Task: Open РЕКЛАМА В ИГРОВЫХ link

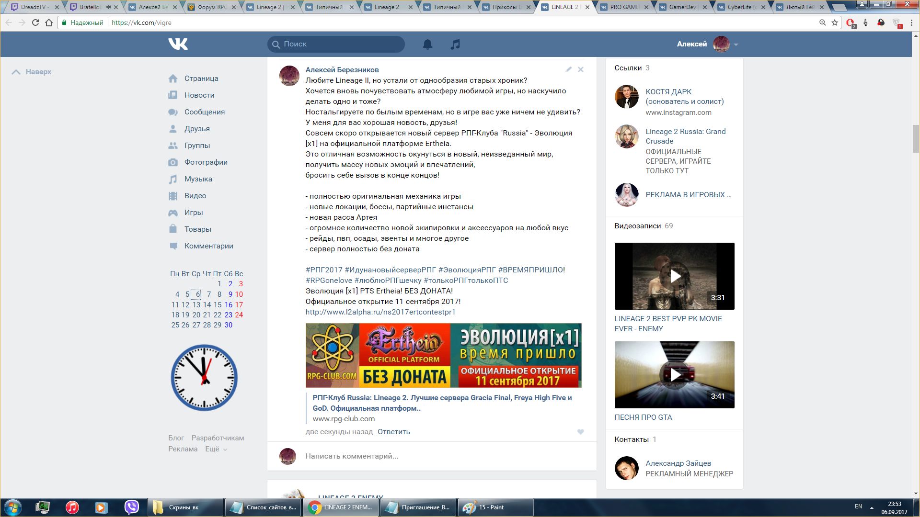Action: point(688,195)
